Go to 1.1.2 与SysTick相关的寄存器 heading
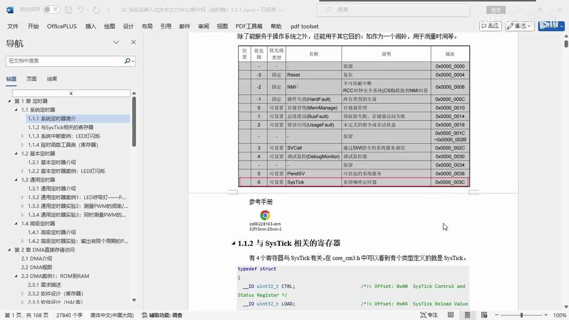 [x=61, y=128]
